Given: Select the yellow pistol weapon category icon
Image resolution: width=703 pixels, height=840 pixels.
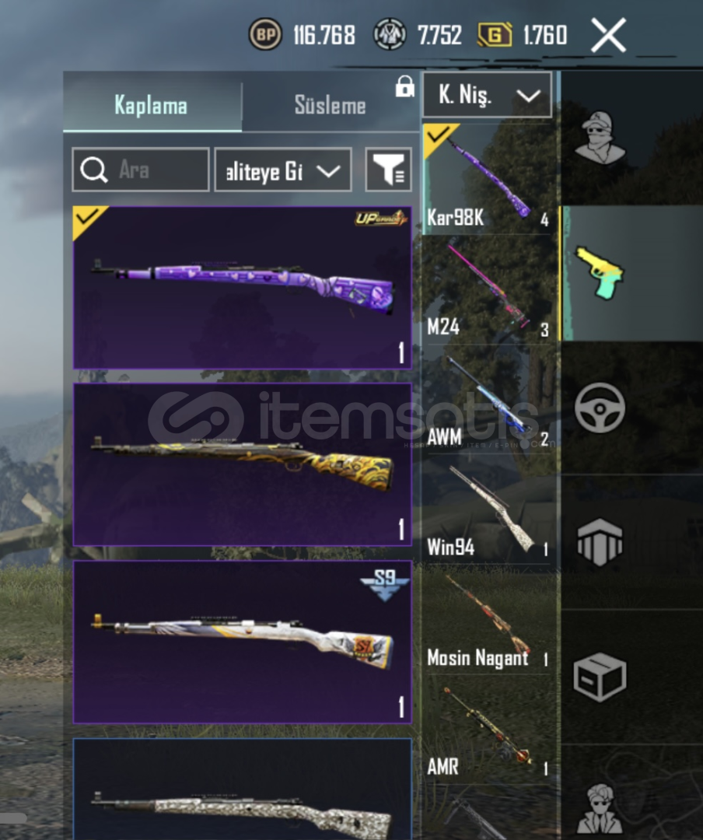Looking at the screenshot, I should tap(600, 273).
